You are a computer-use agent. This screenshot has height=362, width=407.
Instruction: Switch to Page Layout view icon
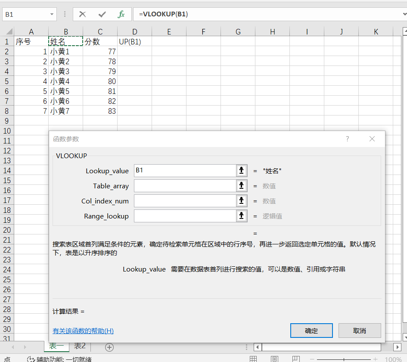[274, 359]
